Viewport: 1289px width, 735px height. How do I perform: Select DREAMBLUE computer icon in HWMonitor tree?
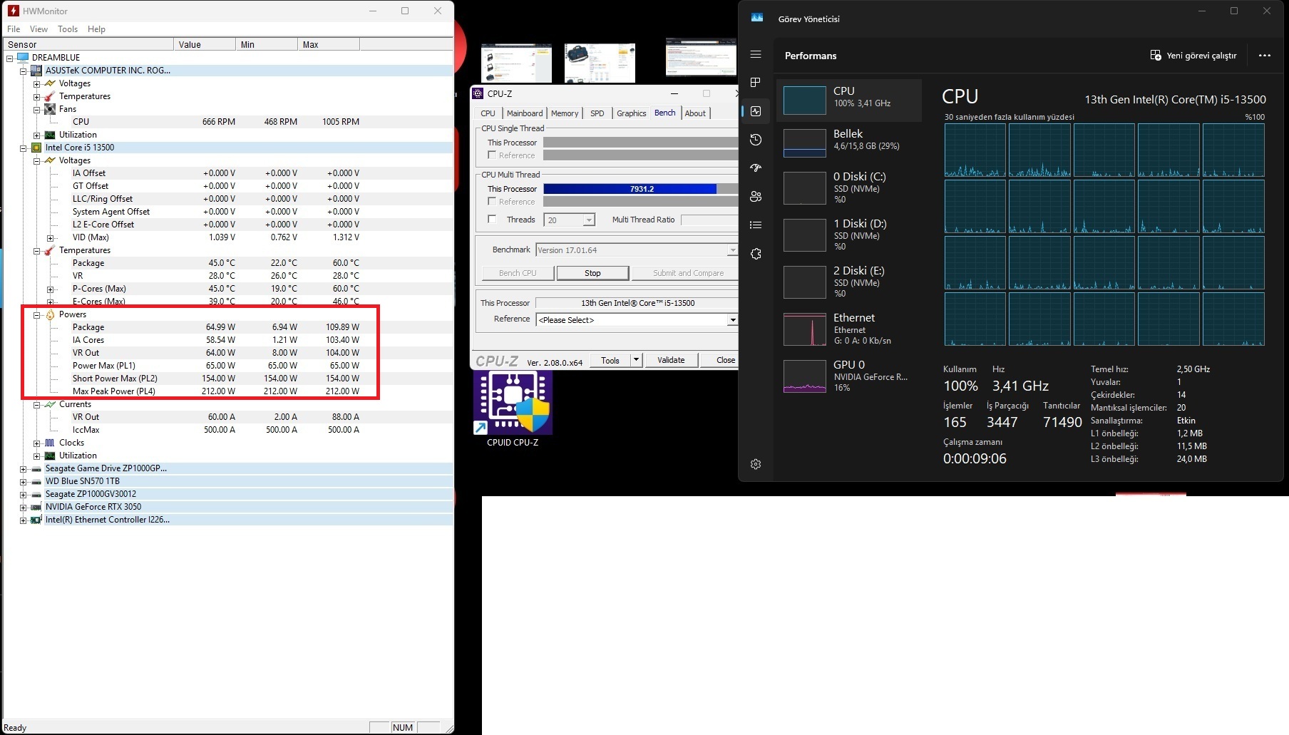click(23, 58)
